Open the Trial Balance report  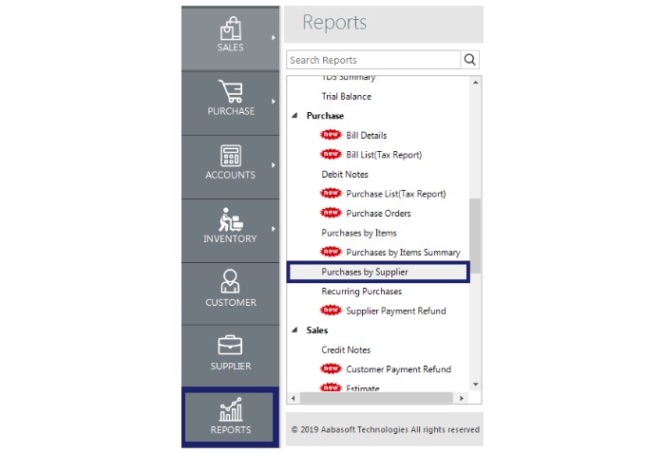tap(346, 97)
